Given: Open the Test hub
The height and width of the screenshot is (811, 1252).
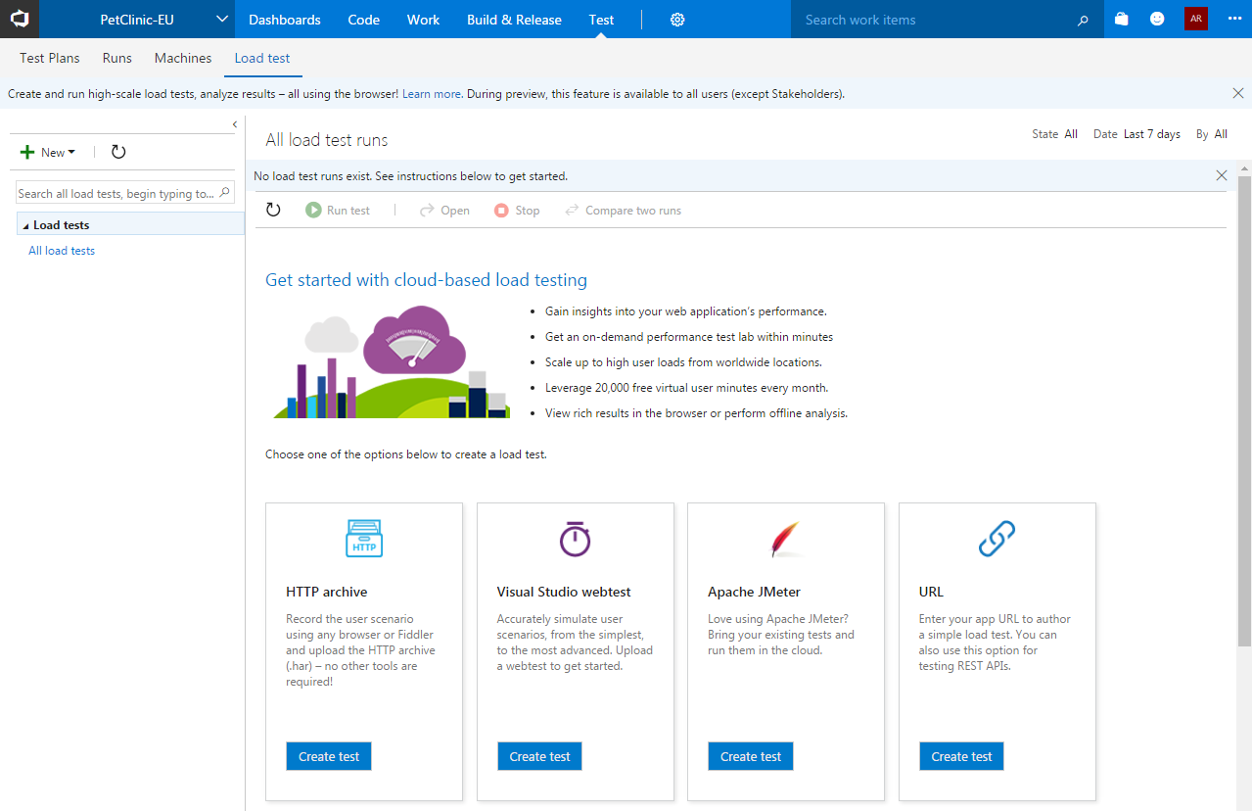Looking at the screenshot, I should (x=602, y=20).
